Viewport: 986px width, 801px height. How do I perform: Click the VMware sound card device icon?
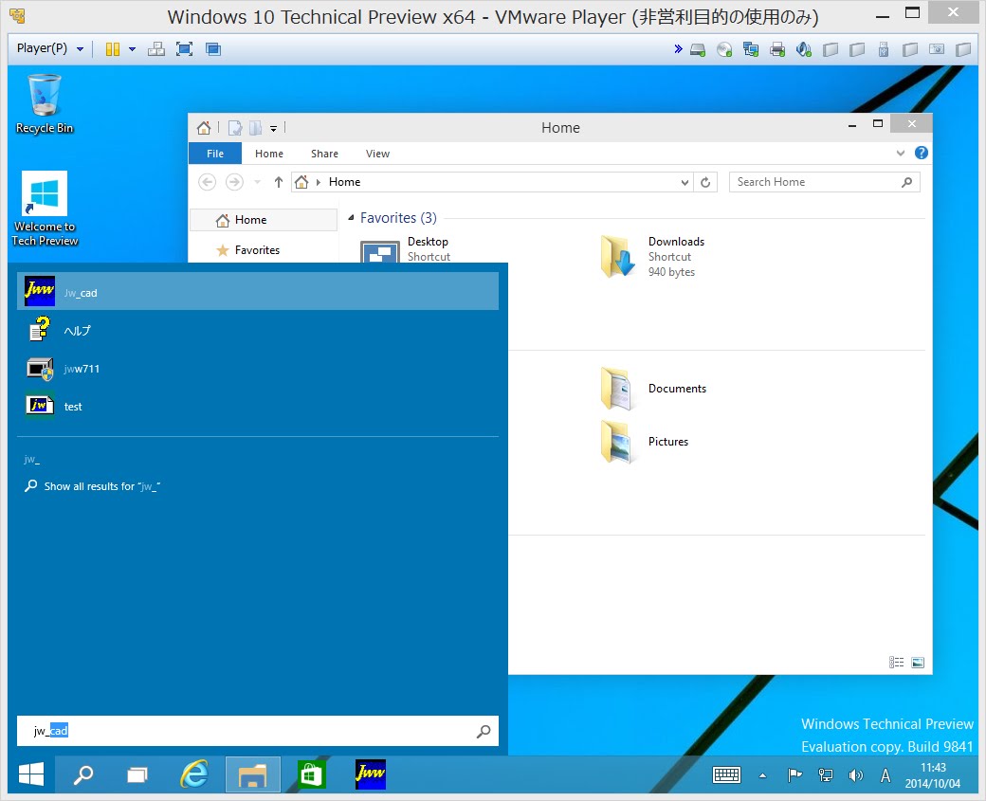pyautogui.click(x=804, y=49)
